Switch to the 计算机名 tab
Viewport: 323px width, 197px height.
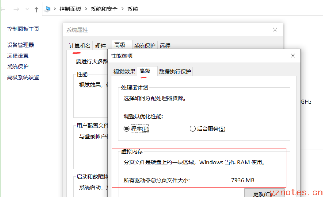pos(80,46)
